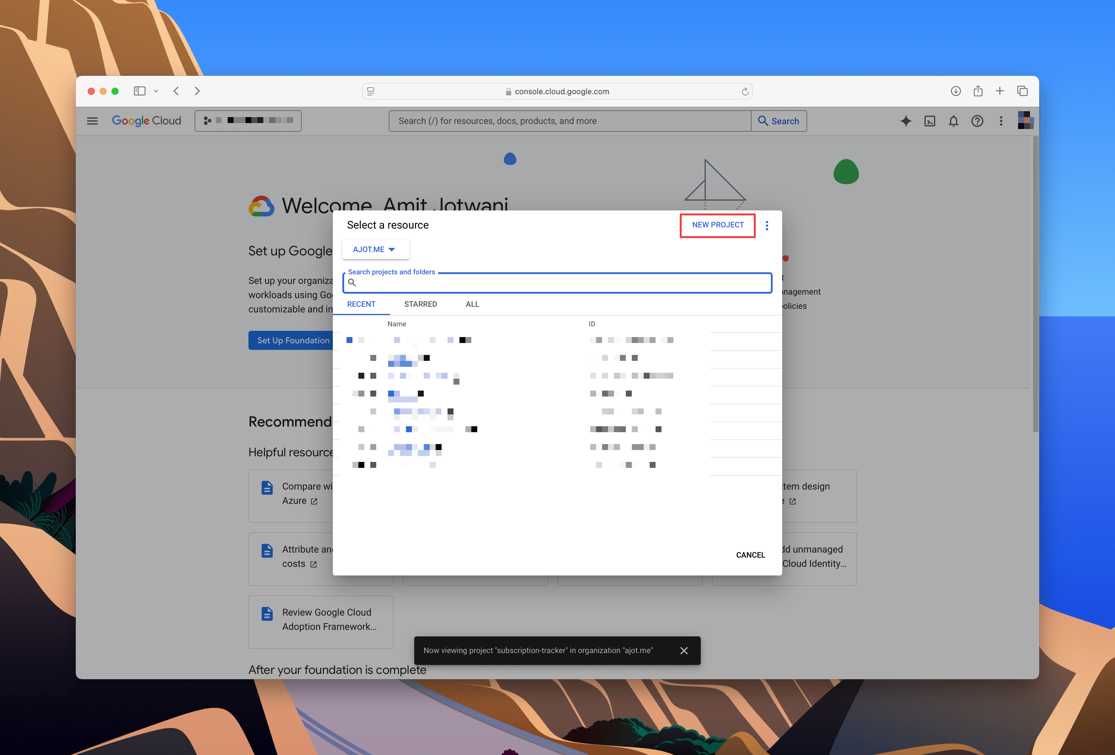Open the account avatar menu
The width and height of the screenshot is (1115, 755).
click(x=1026, y=120)
